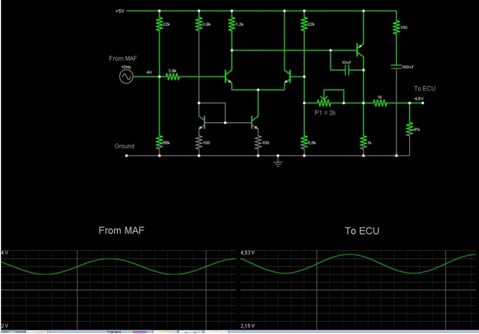479x334 pixels.
Task: Select the input NPN transistor fed by 3,9k
Action: (x=228, y=77)
